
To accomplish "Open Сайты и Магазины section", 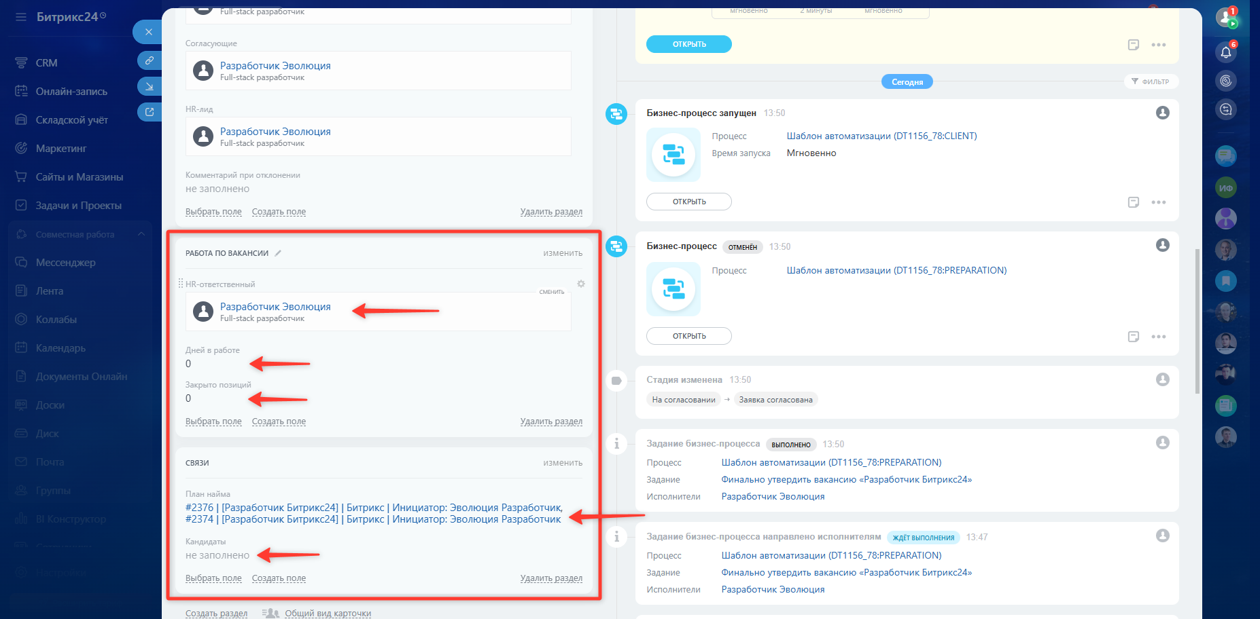I will pyautogui.click(x=80, y=177).
